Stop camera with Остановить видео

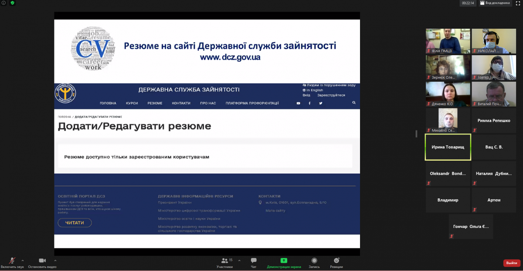click(x=42, y=261)
